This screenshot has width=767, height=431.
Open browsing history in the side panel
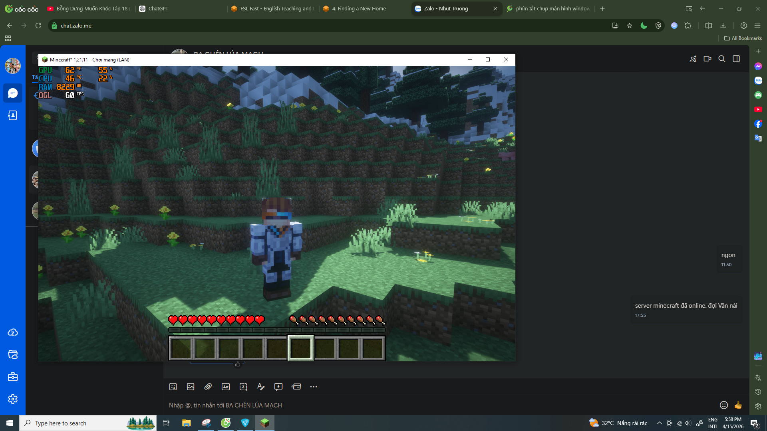tap(758, 392)
